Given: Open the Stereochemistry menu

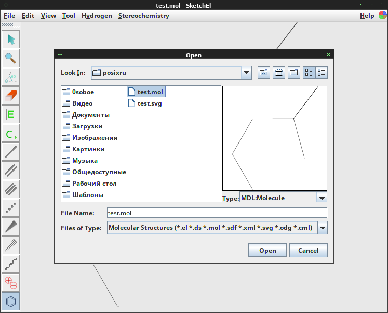Looking at the screenshot, I should click(x=144, y=16).
